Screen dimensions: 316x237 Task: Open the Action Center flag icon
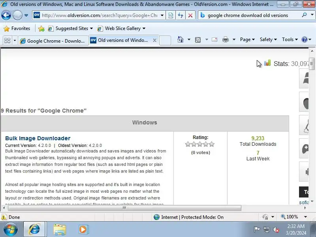[257, 229]
